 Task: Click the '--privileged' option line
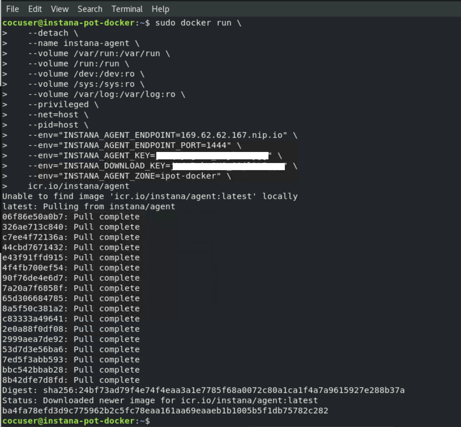point(63,105)
